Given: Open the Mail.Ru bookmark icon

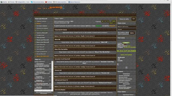Looking at the screenshot, I should pos(1,2).
